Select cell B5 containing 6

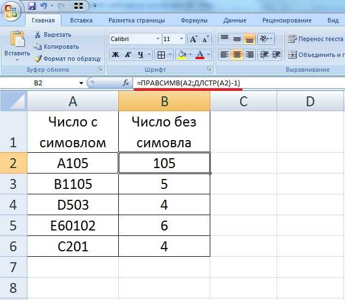pyautogui.click(x=164, y=226)
